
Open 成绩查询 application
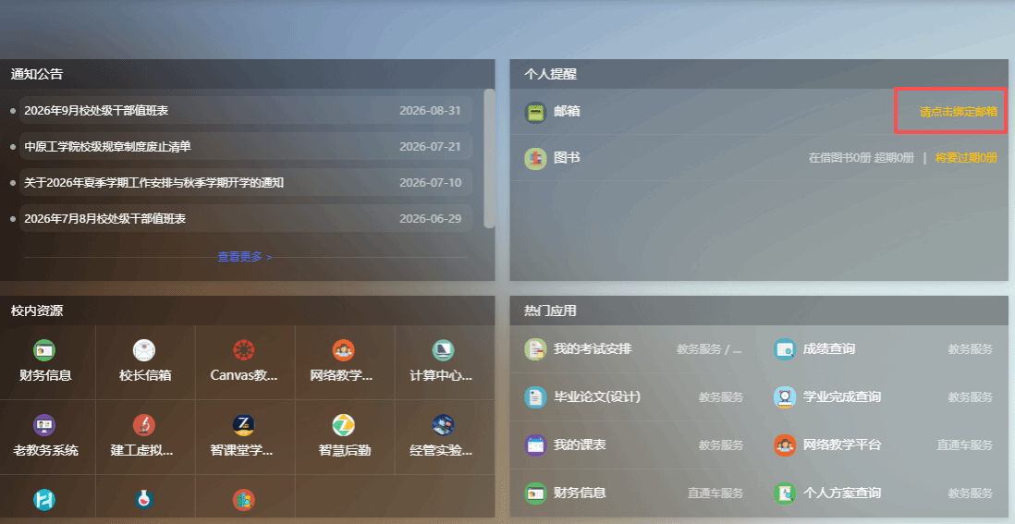pyautogui.click(x=828, y=348)
